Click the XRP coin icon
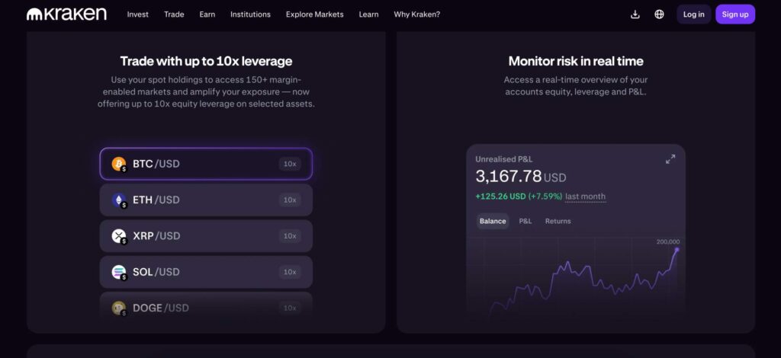781x358 pixels. [118, 235]
